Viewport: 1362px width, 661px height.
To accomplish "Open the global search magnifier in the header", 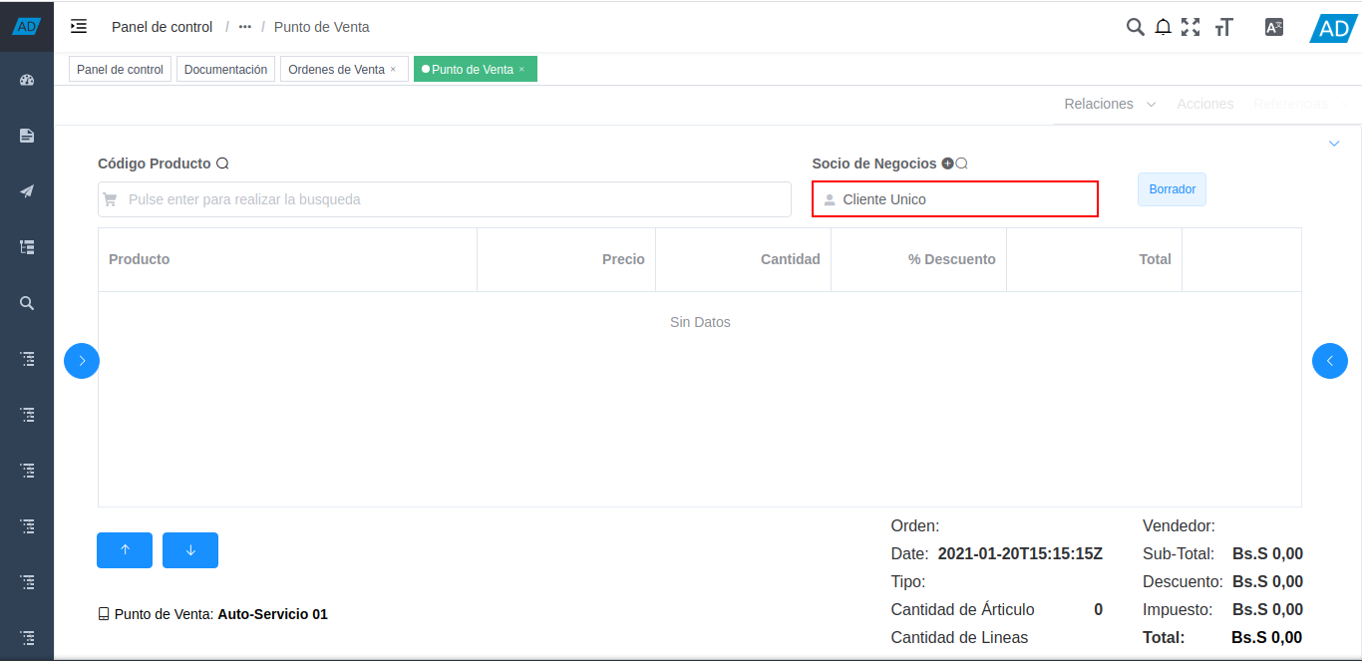I will [x=1135, y=27].
